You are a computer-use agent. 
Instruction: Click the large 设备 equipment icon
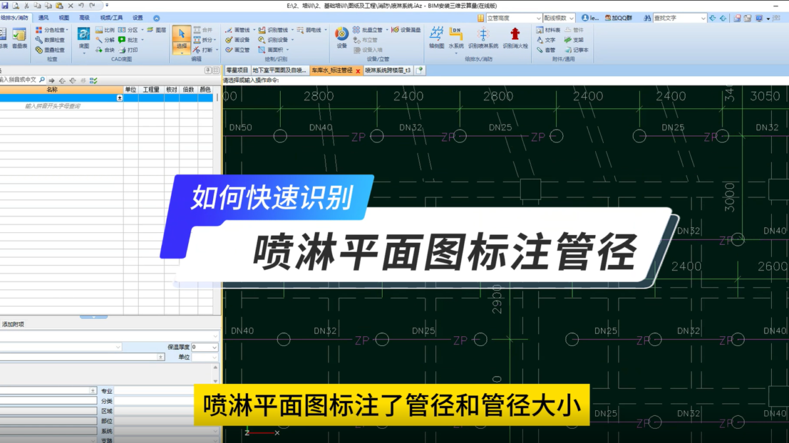point(341,37)
